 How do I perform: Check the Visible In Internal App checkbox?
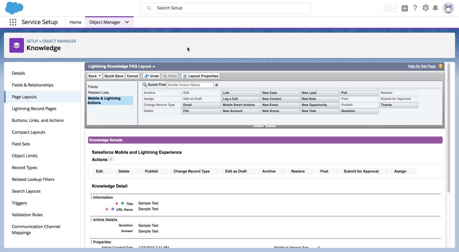click(x=318, y=247)
